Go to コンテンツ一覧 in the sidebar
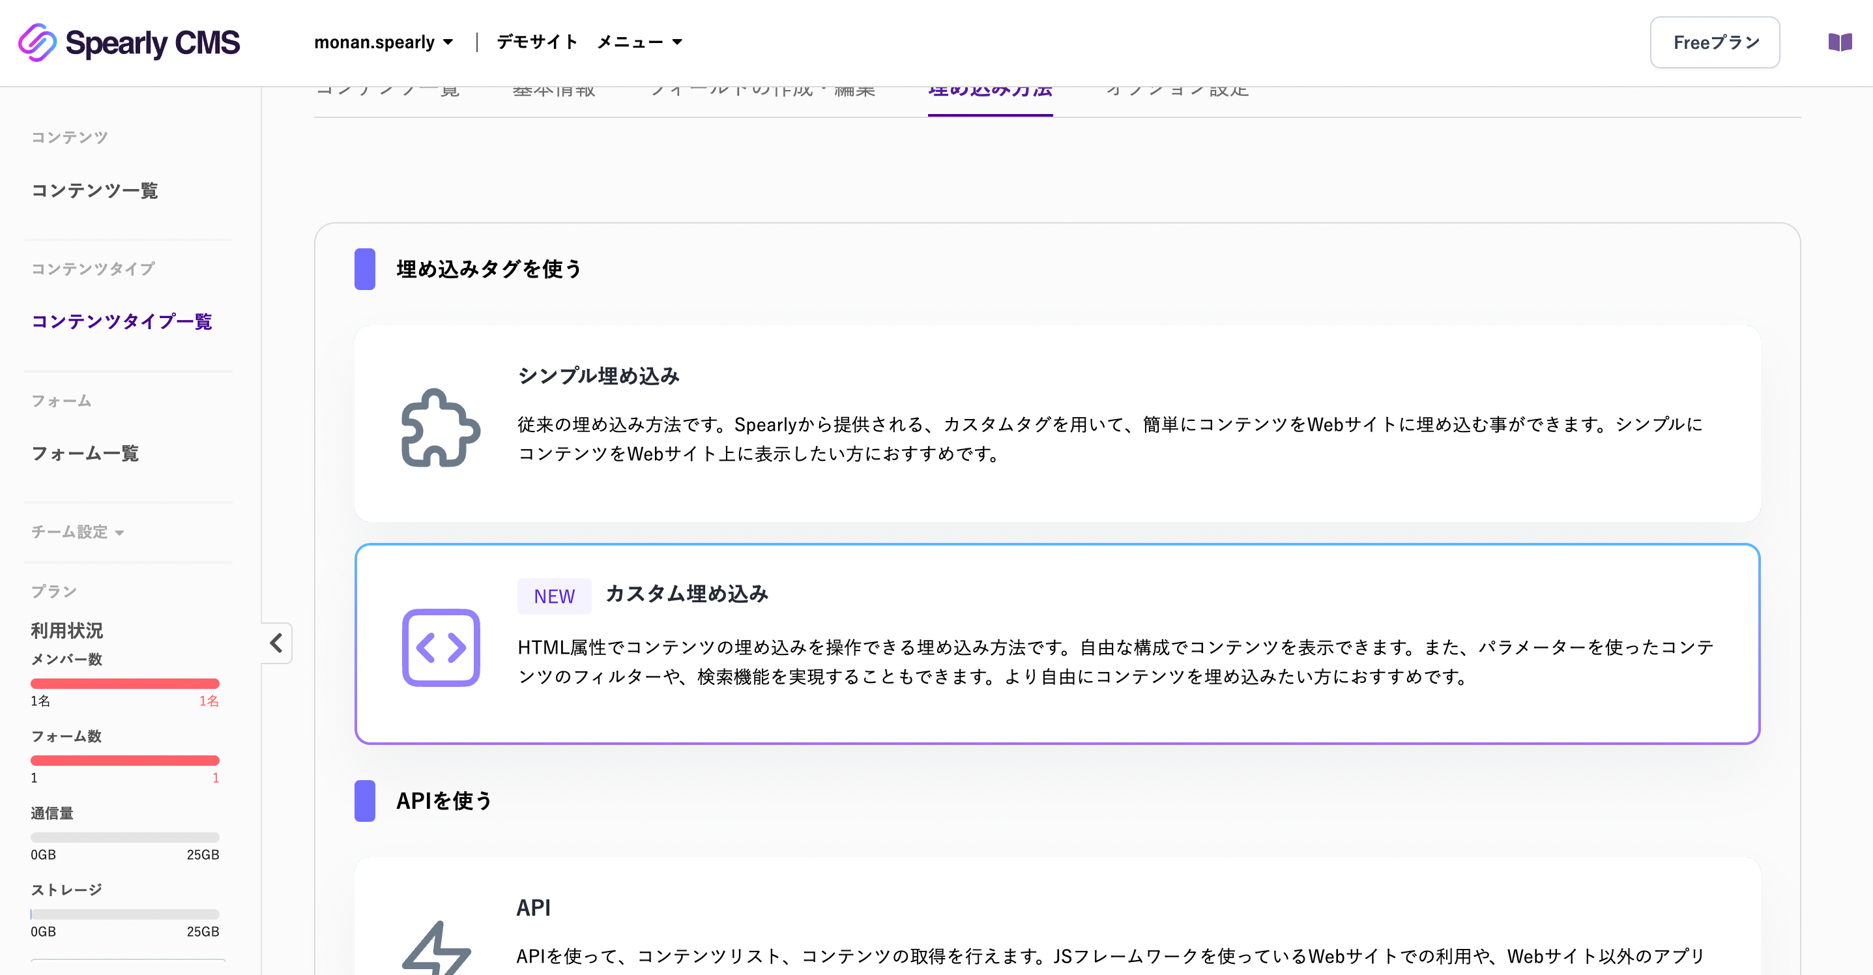Viewport: 1873px width, 975px height. point(94,190)
